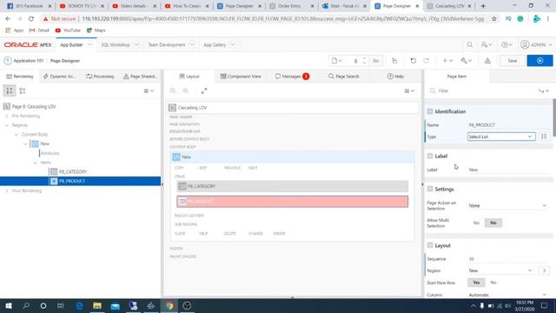556x313 pixels.
Task: Open the Help tab in the center pane
Action: [395, 77]
